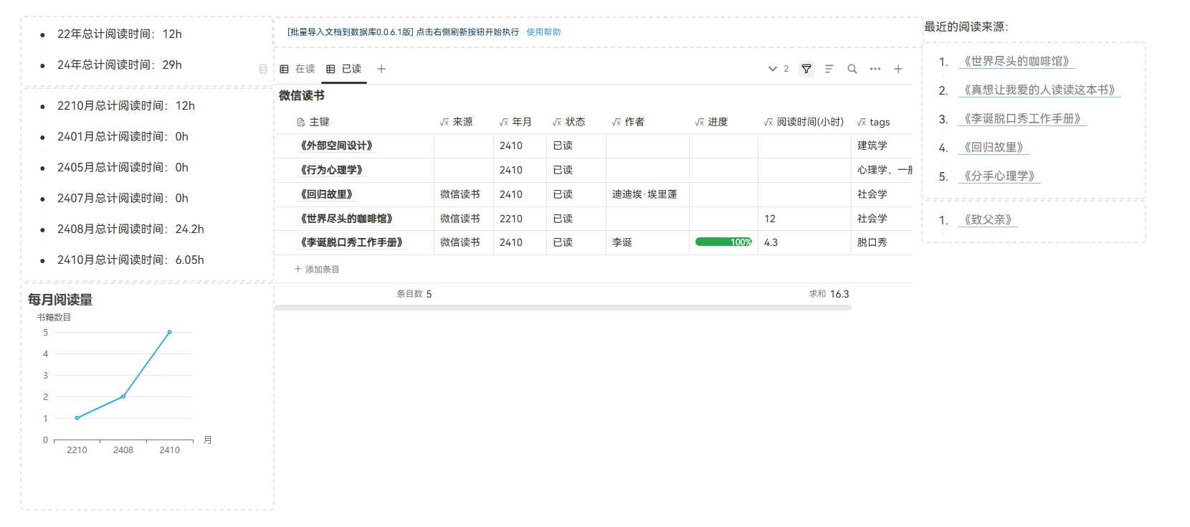Open the filter icon in database toolbar
Screen dimensions: 1190x527
806,69
